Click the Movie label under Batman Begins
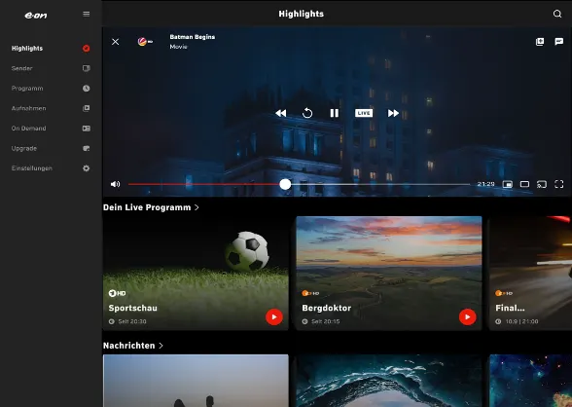Screen dimensions: 572x407 pyautogui.click(x=178, y=47)
